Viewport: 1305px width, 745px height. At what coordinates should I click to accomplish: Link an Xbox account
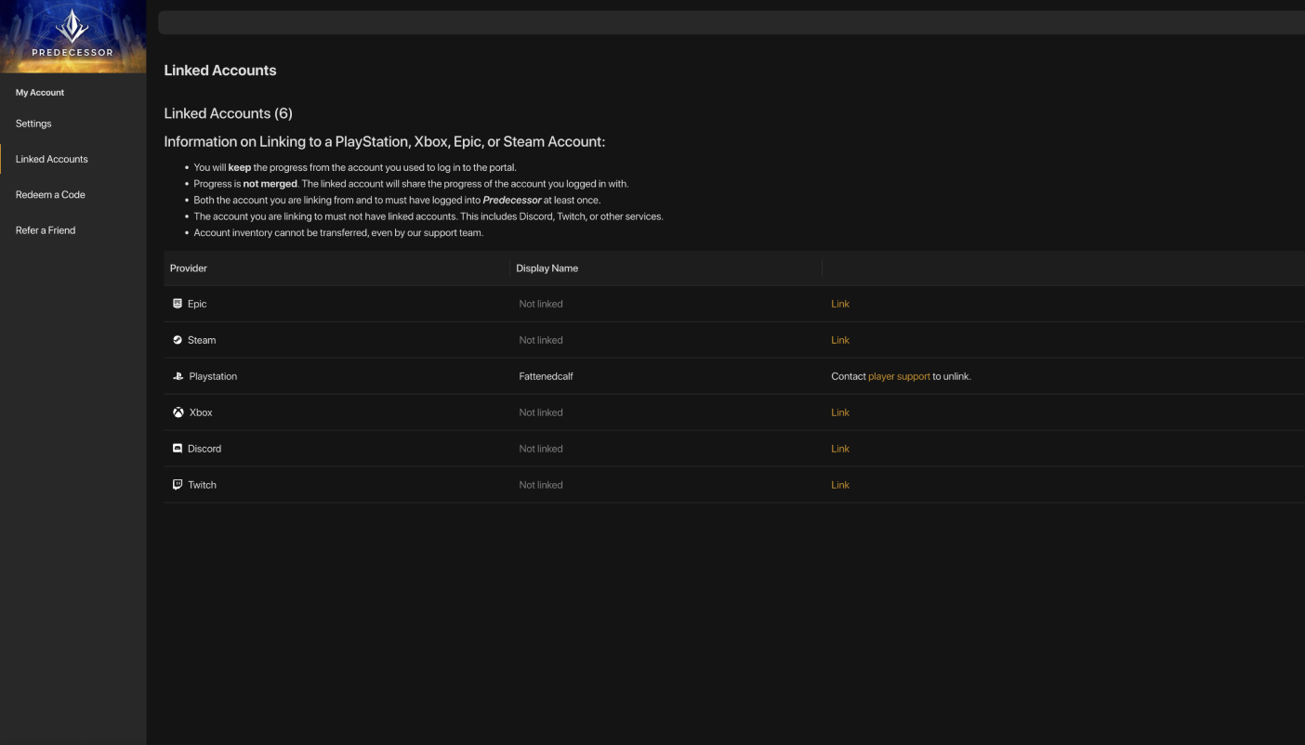pos(839,412)
